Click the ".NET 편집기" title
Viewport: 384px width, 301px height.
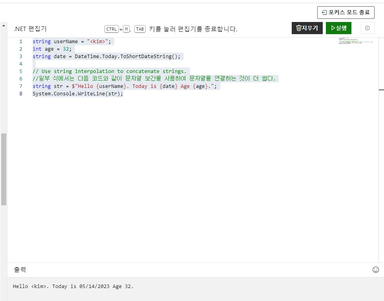30,29
